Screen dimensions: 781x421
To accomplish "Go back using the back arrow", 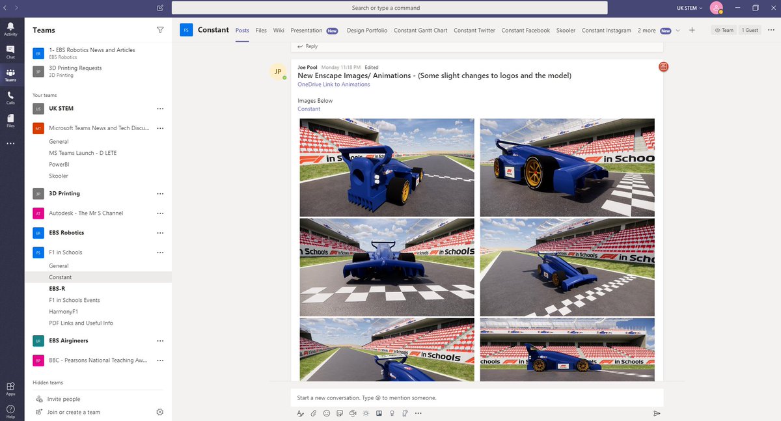I will (x=6, y=8).
